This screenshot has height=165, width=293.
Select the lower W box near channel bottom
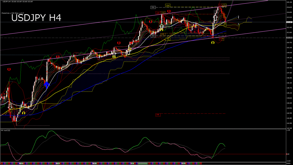[x=223, y=39]
